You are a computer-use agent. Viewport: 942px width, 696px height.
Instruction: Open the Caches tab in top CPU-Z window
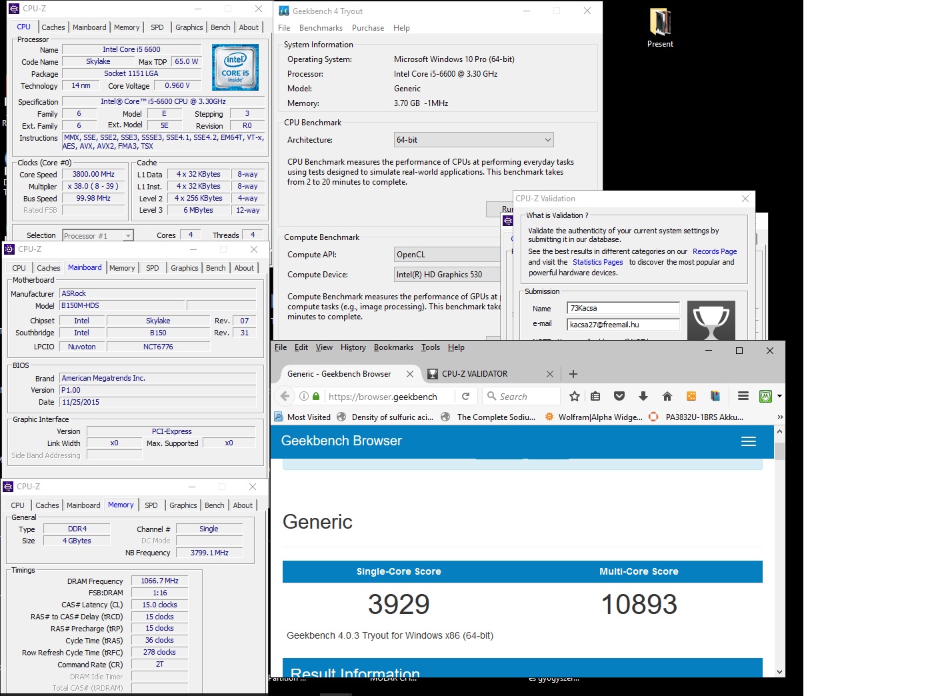point(53,27)
